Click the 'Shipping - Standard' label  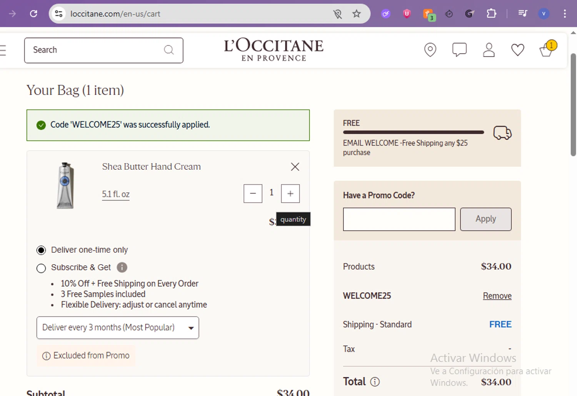[377, 325]
